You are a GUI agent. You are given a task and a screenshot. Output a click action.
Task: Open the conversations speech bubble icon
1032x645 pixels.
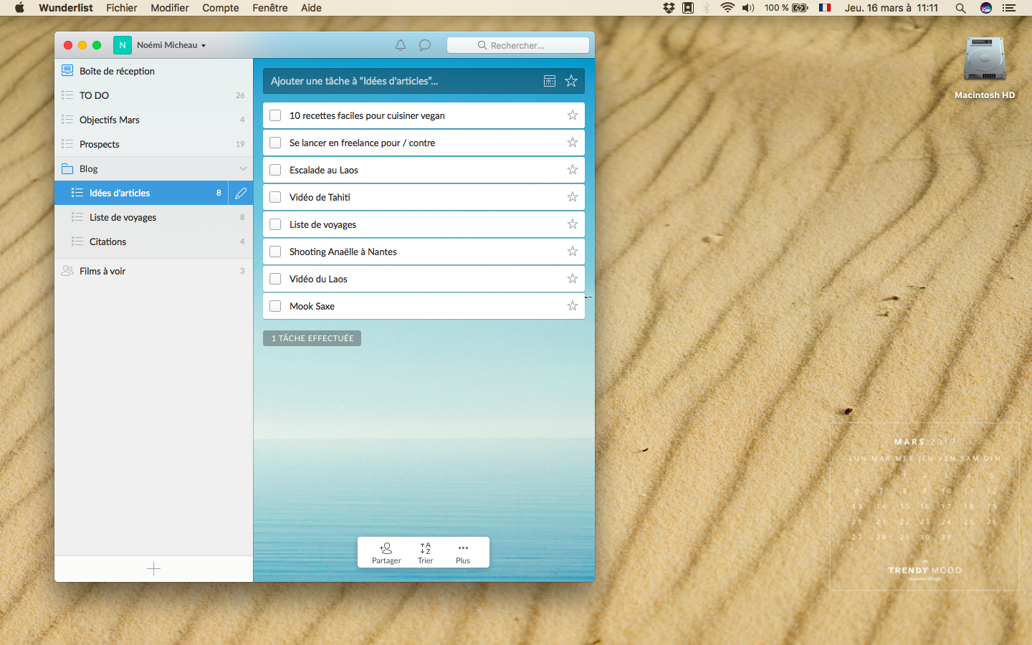pyautogui.click(x=425, y=45)
